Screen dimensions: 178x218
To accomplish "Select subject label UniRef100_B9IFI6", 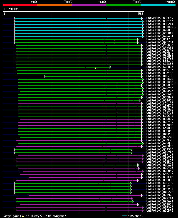I will (160, 177).
